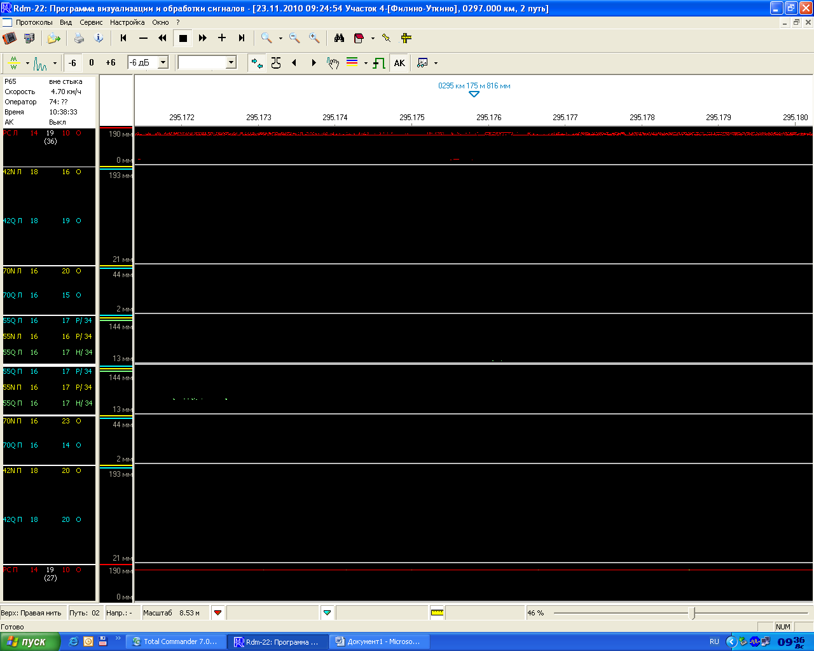Open the Окно menu

point(160,22)
